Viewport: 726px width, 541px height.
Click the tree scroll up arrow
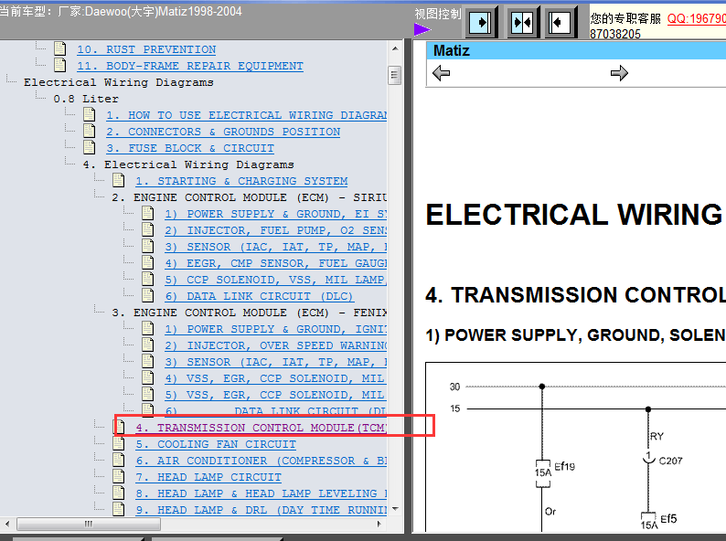point(395,48)
